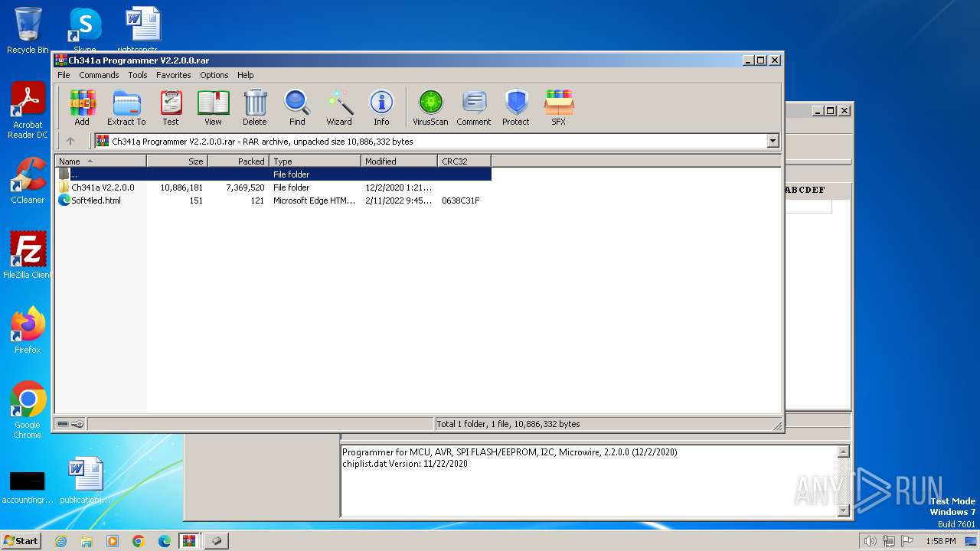
Task: Click the View toolbar icon
Action: (213, 107)
